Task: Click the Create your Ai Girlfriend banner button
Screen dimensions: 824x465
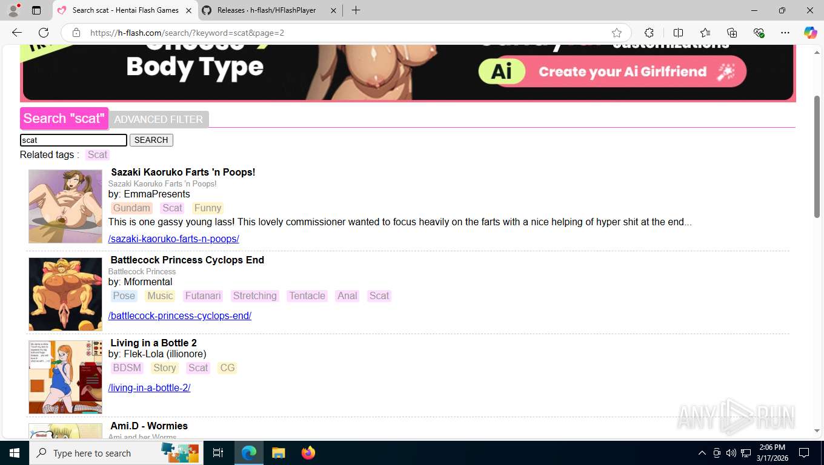Action: tap(612, 72)
